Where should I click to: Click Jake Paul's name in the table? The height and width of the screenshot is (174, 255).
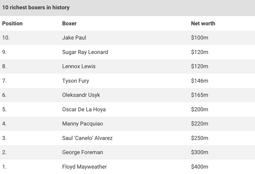[74, 38]
